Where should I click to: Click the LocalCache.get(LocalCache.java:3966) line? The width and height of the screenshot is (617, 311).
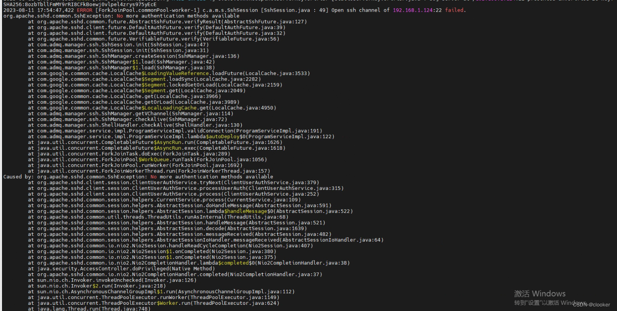click(x=125, y=96)
